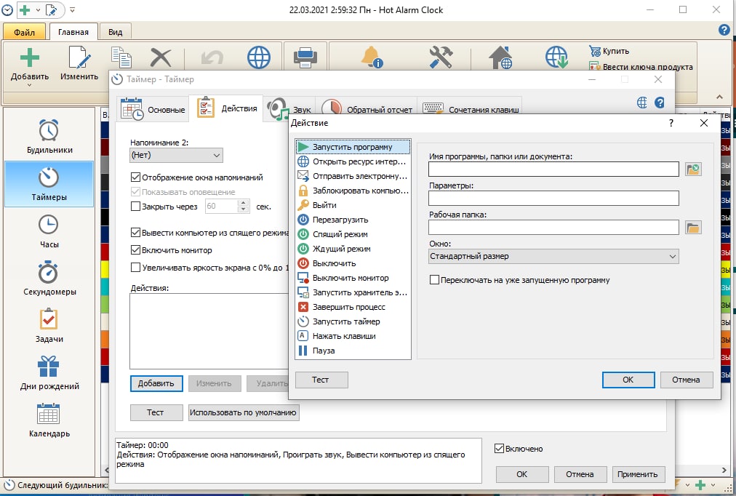
Task: Switch to Основные tab
Action: coord(153,109)
